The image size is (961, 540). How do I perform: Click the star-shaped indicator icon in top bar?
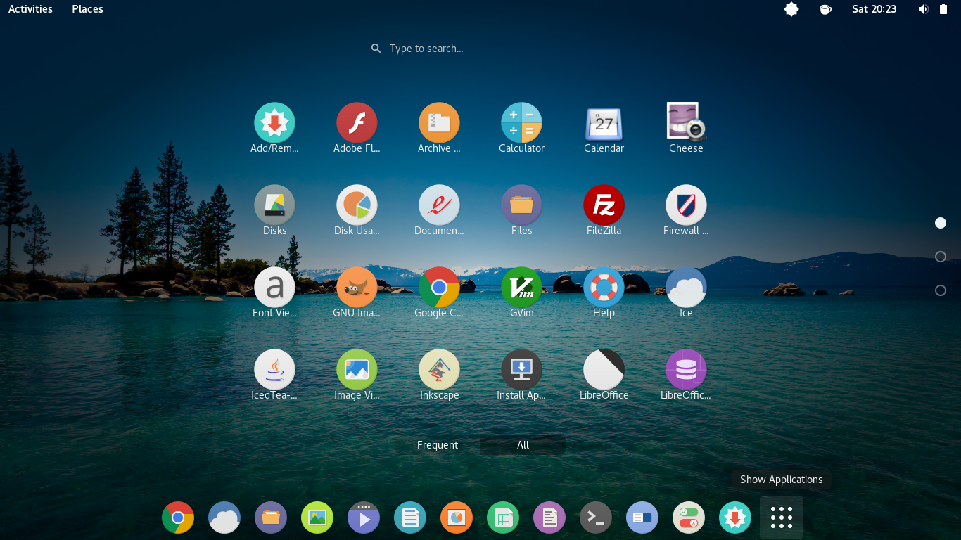click(791, 9)
